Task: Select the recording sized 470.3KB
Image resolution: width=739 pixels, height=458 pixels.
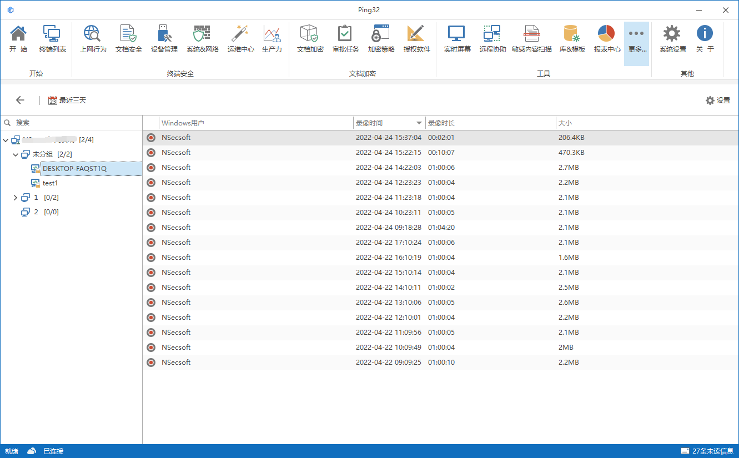Action: [x=441, y=153]
